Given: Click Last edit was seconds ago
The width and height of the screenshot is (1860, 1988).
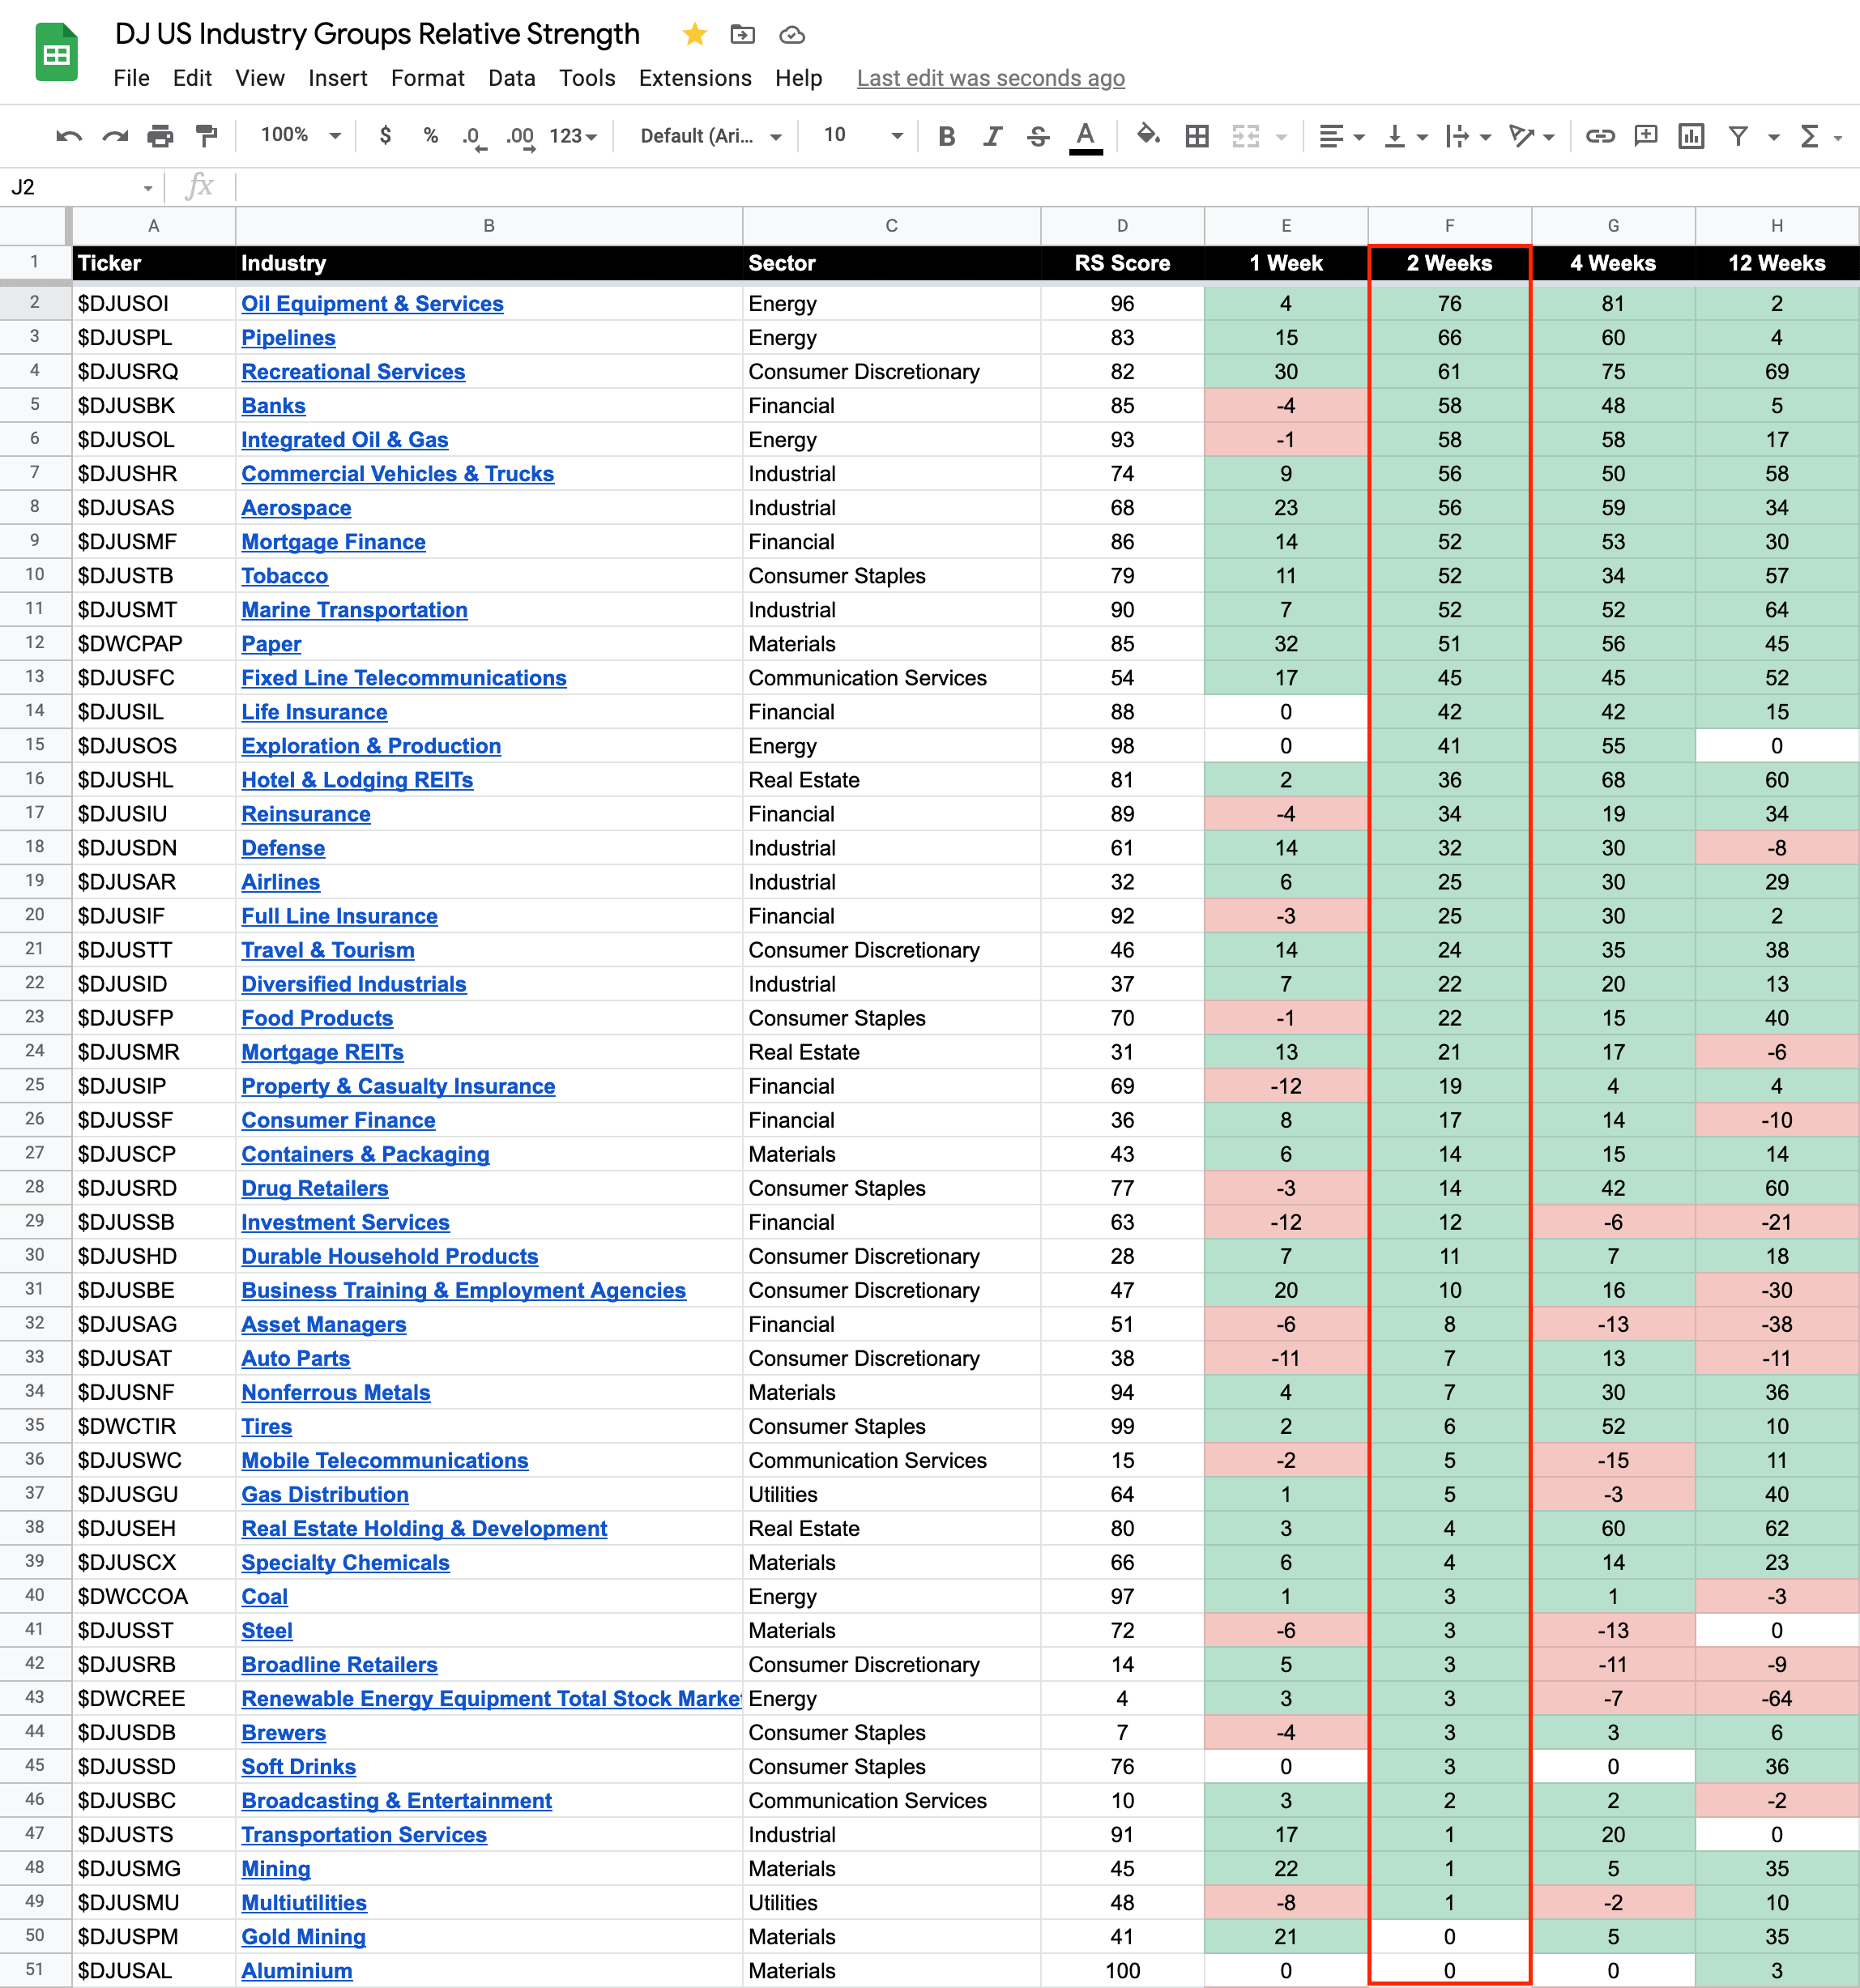Looking at the screenshot, I should click(x=990, y=78).
